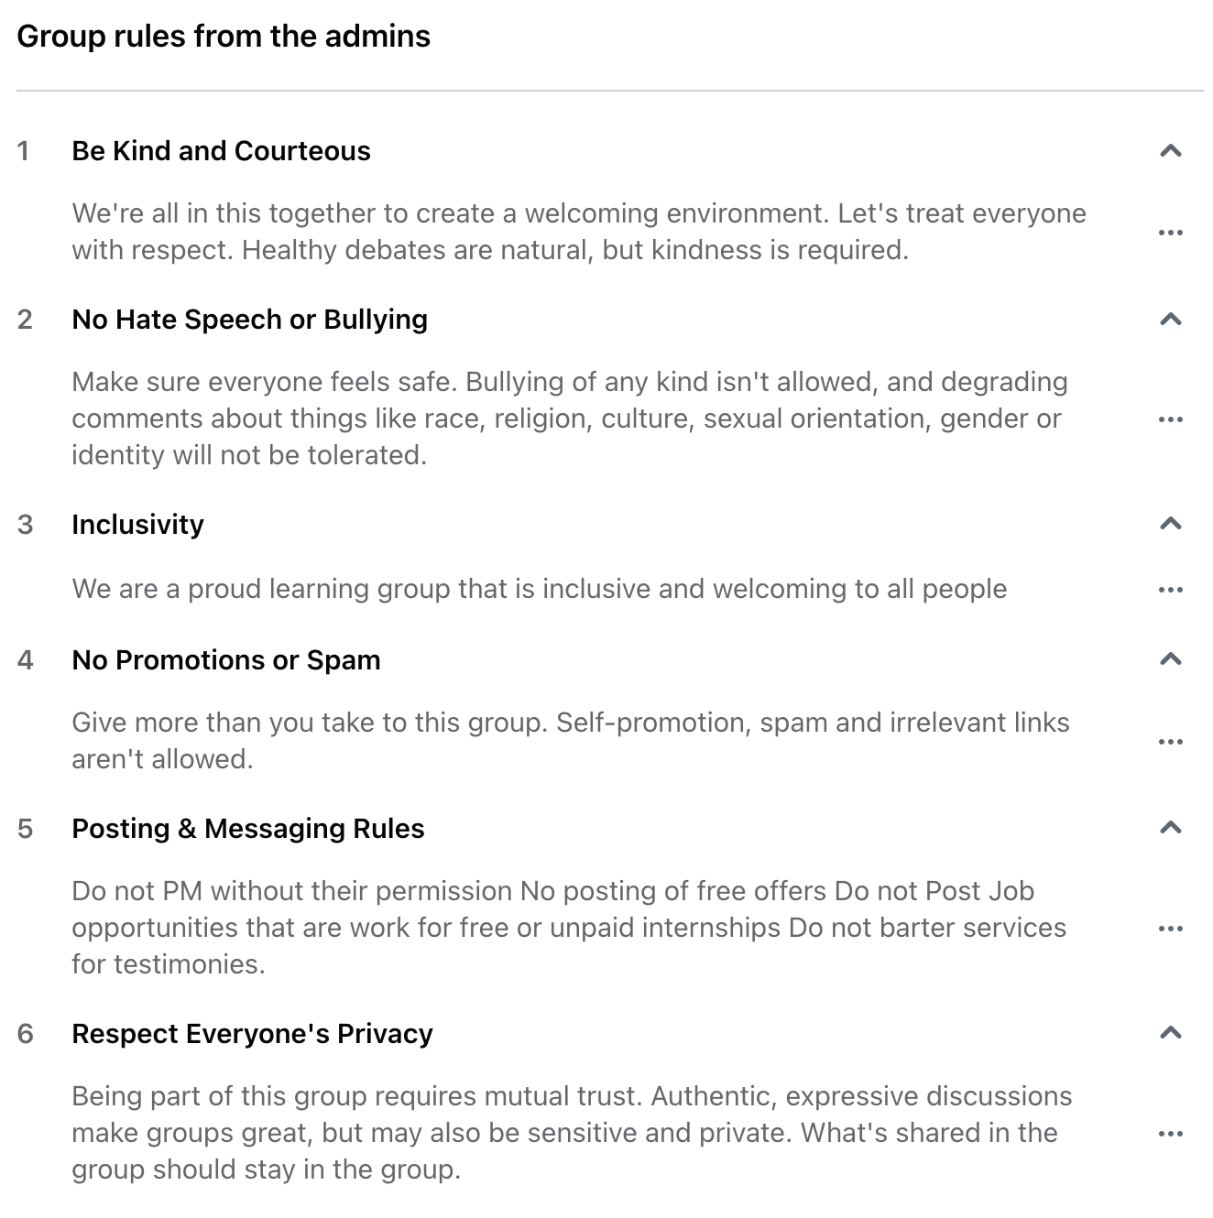Collapse the Respect Everyone's Privacy rule
This screenshot has width=1213, height=1218.
pyautogui.click(x=1170, y=1033)
